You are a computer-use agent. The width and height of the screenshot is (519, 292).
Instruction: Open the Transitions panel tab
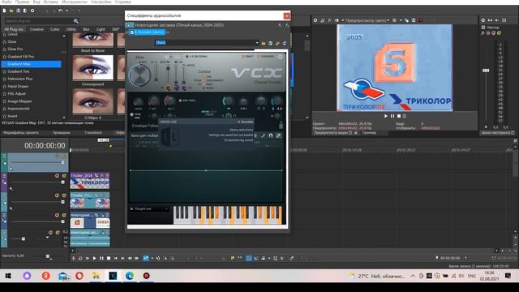(93, 133)
